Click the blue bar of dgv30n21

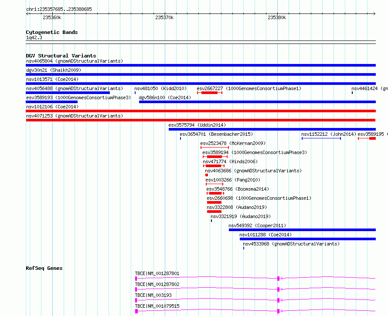pyautogui.click(x=201, y=74)
